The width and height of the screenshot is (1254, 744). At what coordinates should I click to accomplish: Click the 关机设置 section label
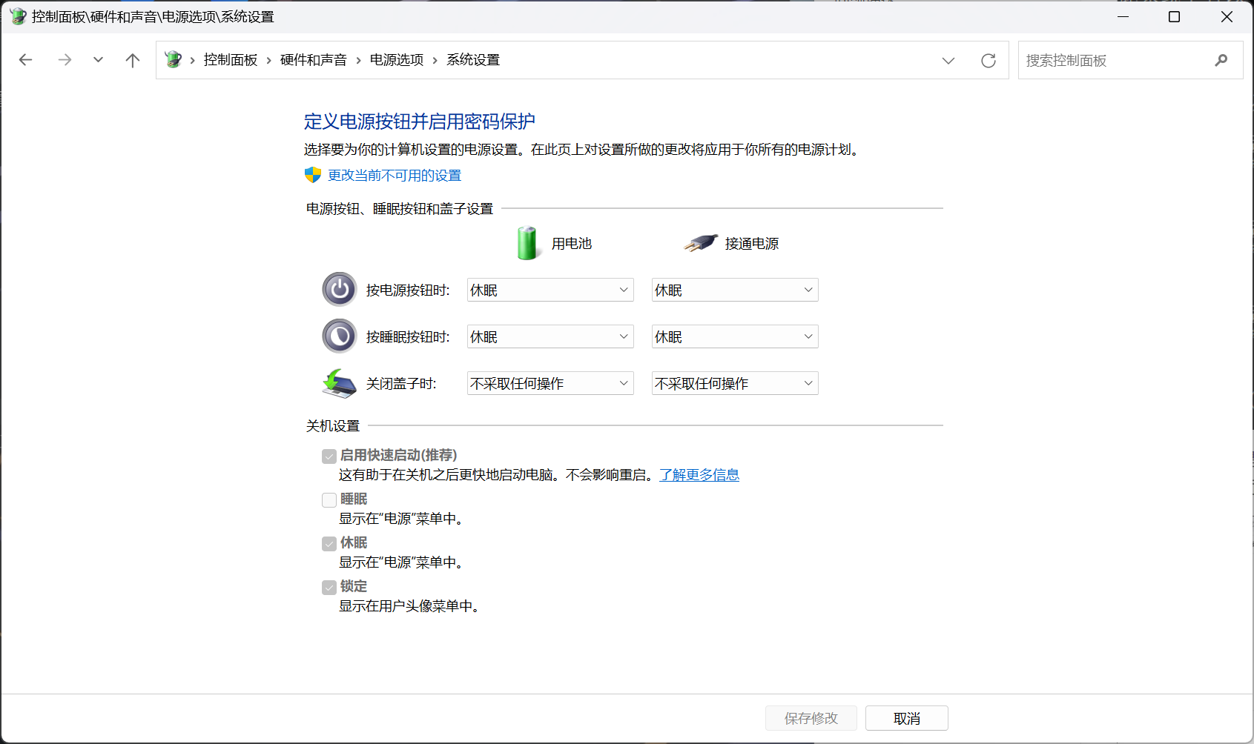point(333,426)
